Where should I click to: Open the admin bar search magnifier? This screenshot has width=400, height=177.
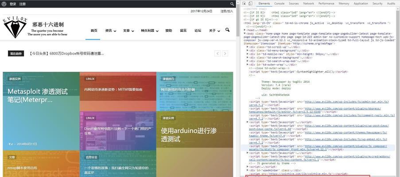click(x=232, y=4)
